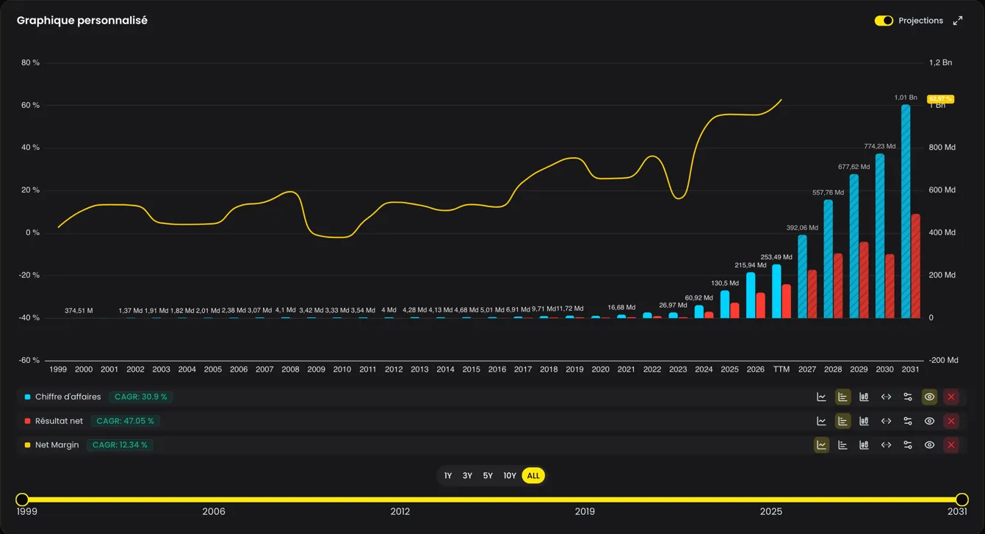The image size is (985, 534).
Task: Click the blue Chiffre d'affaires color swatch
Action: tap(27, 397)
